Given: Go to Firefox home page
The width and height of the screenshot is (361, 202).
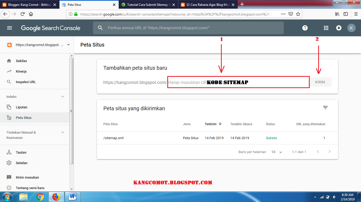Looking at the screenshot, I should 31,14.
